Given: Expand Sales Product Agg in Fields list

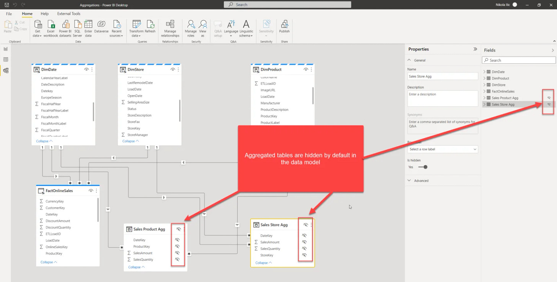Looking at the screenshot, I should point(484,98).
